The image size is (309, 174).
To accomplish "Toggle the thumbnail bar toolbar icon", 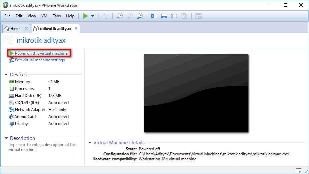I will [164, 16].
